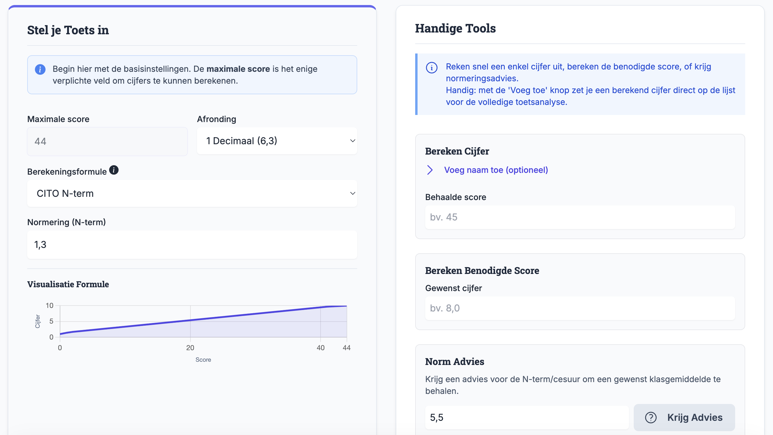
Task: Click the Normering (N-term) input
Action: tap(192, 245)
